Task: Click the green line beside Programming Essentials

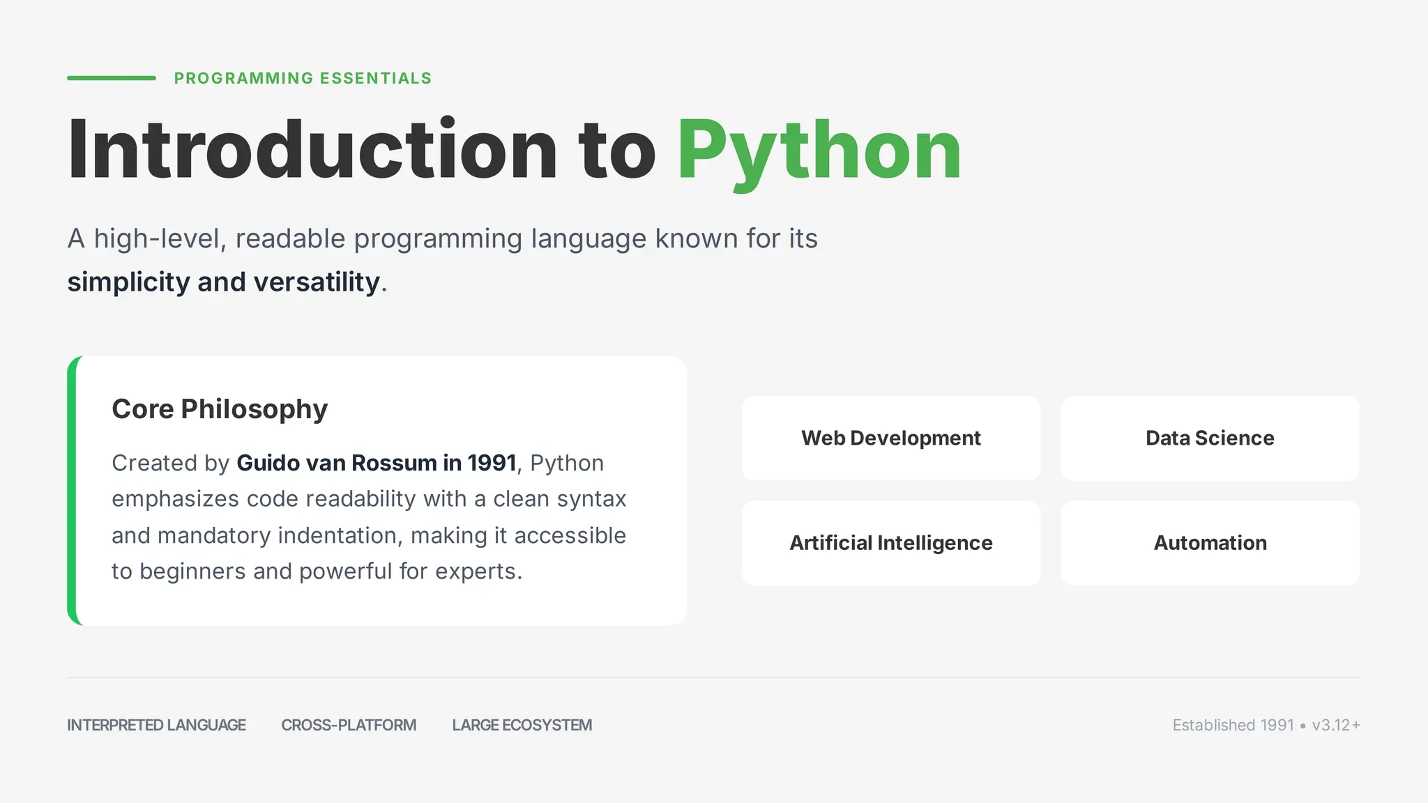Action: [112, 78]
